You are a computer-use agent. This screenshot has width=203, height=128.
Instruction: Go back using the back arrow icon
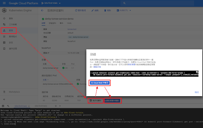[x=42, y=10]
